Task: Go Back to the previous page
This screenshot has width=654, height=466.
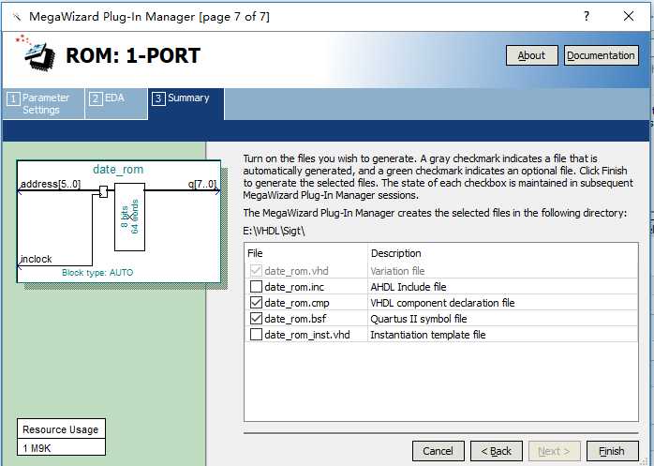Action: 497,451
